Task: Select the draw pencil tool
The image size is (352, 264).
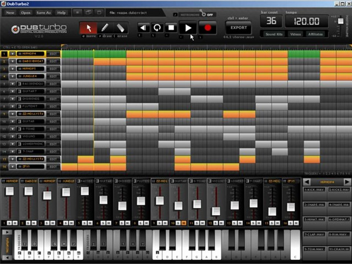Action: [105, 28]
